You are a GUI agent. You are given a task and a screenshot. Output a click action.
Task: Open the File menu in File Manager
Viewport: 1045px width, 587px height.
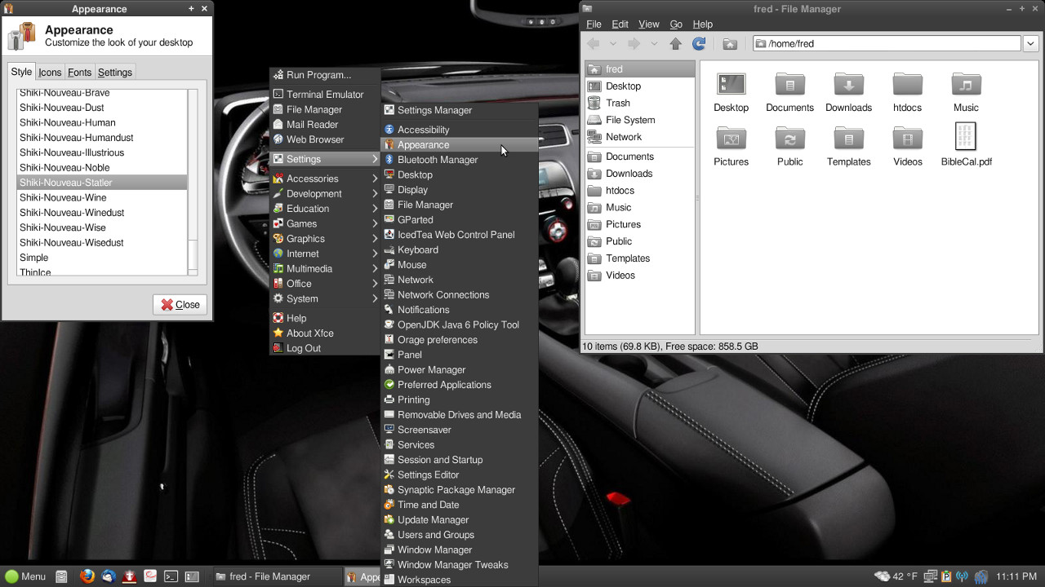click(x=594, y=24)
